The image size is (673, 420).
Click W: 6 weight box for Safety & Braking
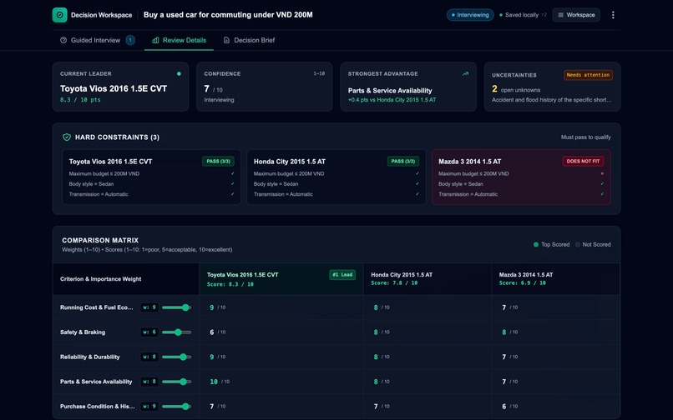[149, 332]
